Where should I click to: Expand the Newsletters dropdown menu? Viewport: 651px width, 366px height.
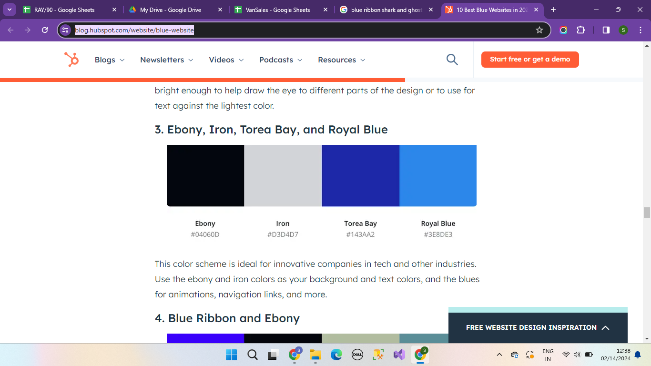[166, 60]
